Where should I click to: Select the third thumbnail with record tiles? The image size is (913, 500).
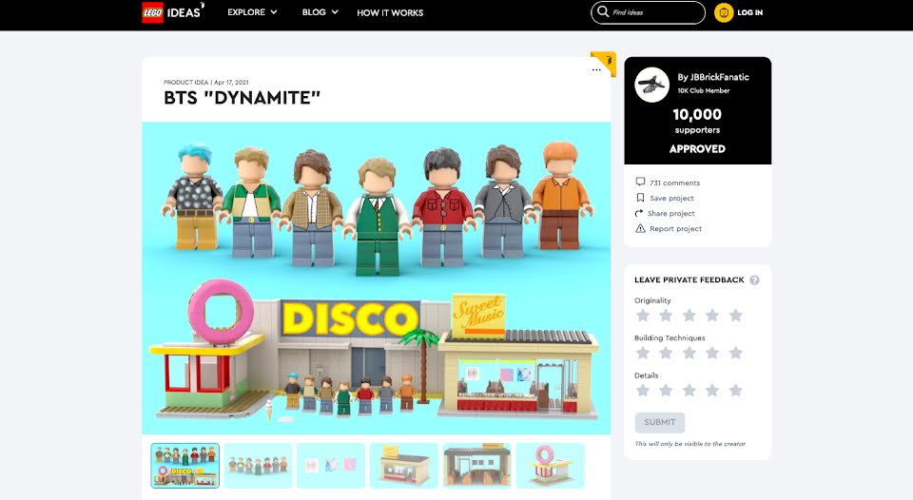click(331, 466)
